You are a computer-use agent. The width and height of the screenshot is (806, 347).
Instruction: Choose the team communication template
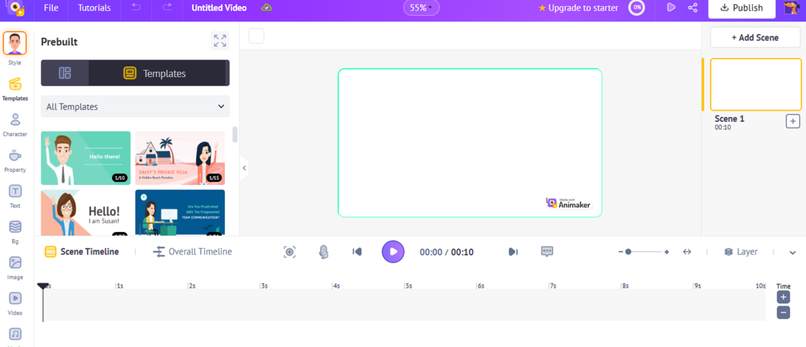tap(180, 213)
